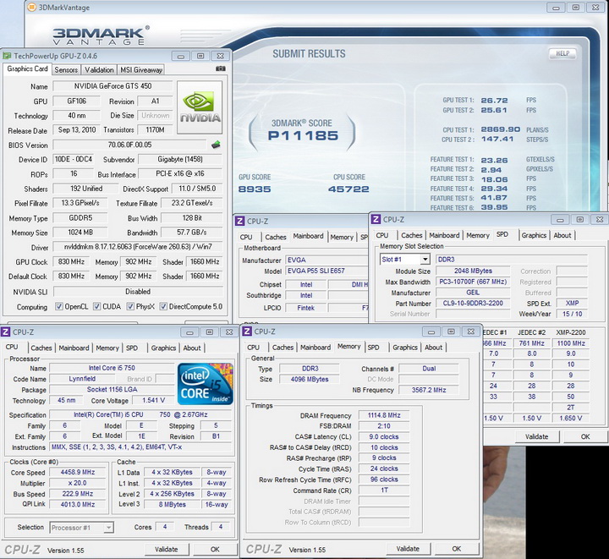
Task: Open the Caches tab in CPU-Z Memory window
Action: pos(283,348)
